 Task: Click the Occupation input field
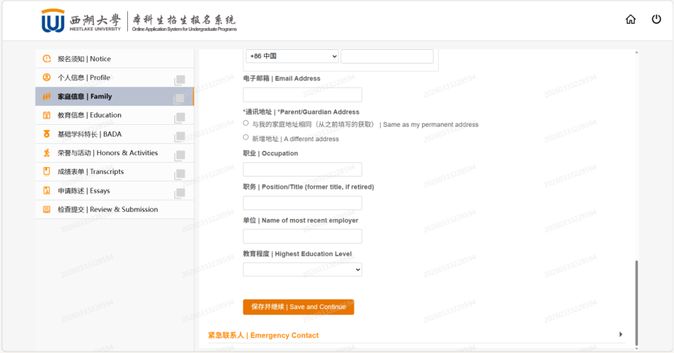point(302,169)
